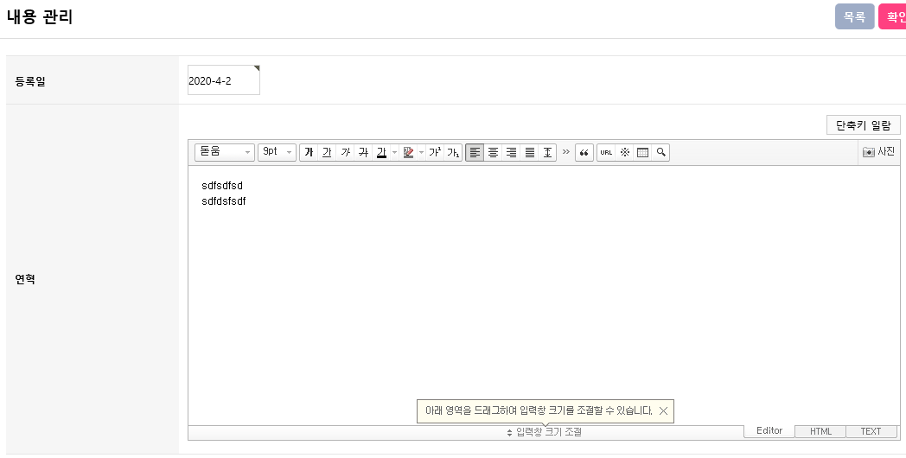The height and width of the screenshot is (458, 906).
Task: Expand more toolbar options chevron
Action: [x=565, y=152]
